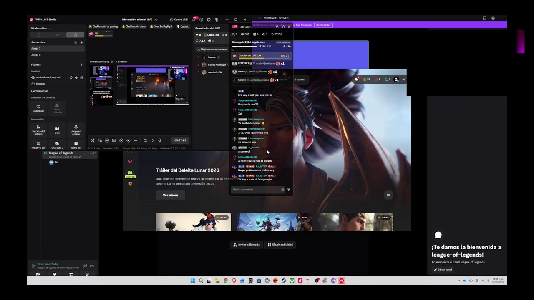This screenshot has width=534, height=300.
Task: Open TikTok LIVE Studio notifications bell
Action: coord(194,20)
